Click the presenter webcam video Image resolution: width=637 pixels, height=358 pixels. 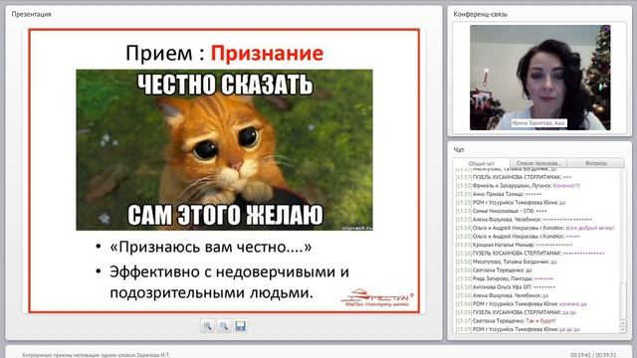[x=539, y=78]
